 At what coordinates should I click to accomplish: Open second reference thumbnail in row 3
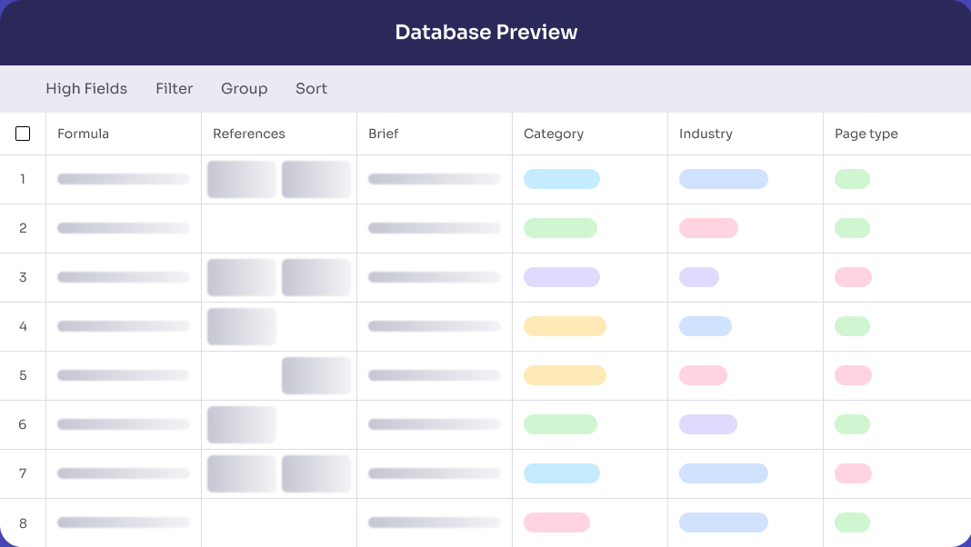pos(315,277)
